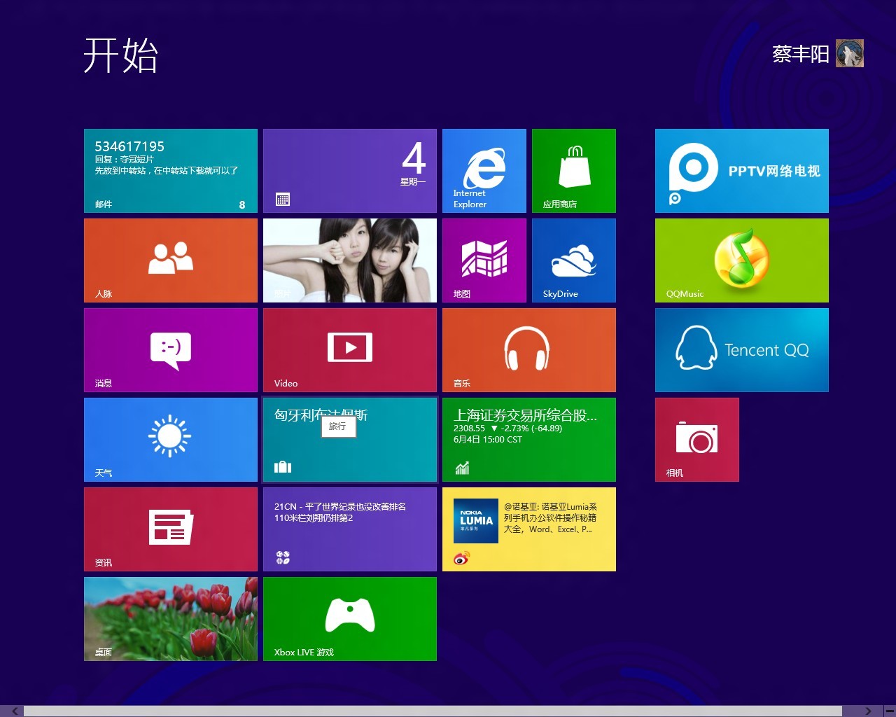Click the horizontal scrollbar thumb
The width and height of the screenshot is (896, 717).
click(433, 711)
